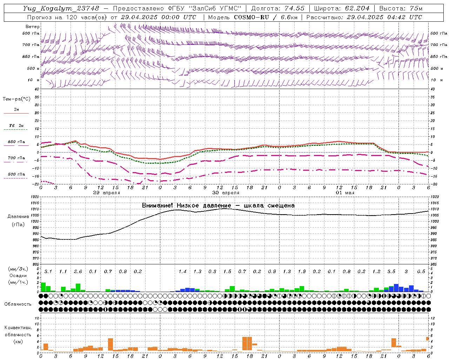Click the 'Конвективн.' convective cloud label

point(18,328)
